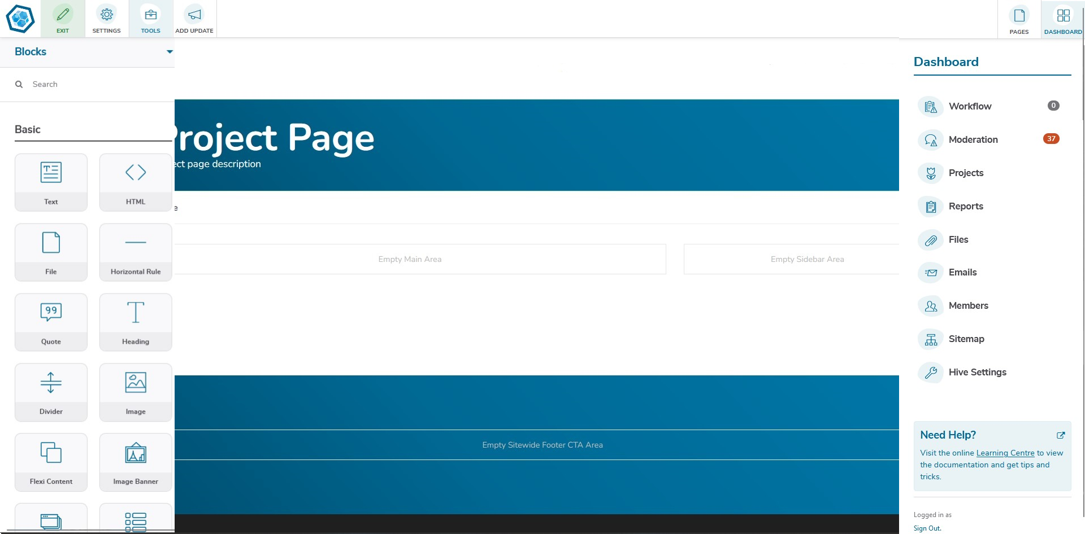Open the Tools toolbox menu

pos(150,19)
